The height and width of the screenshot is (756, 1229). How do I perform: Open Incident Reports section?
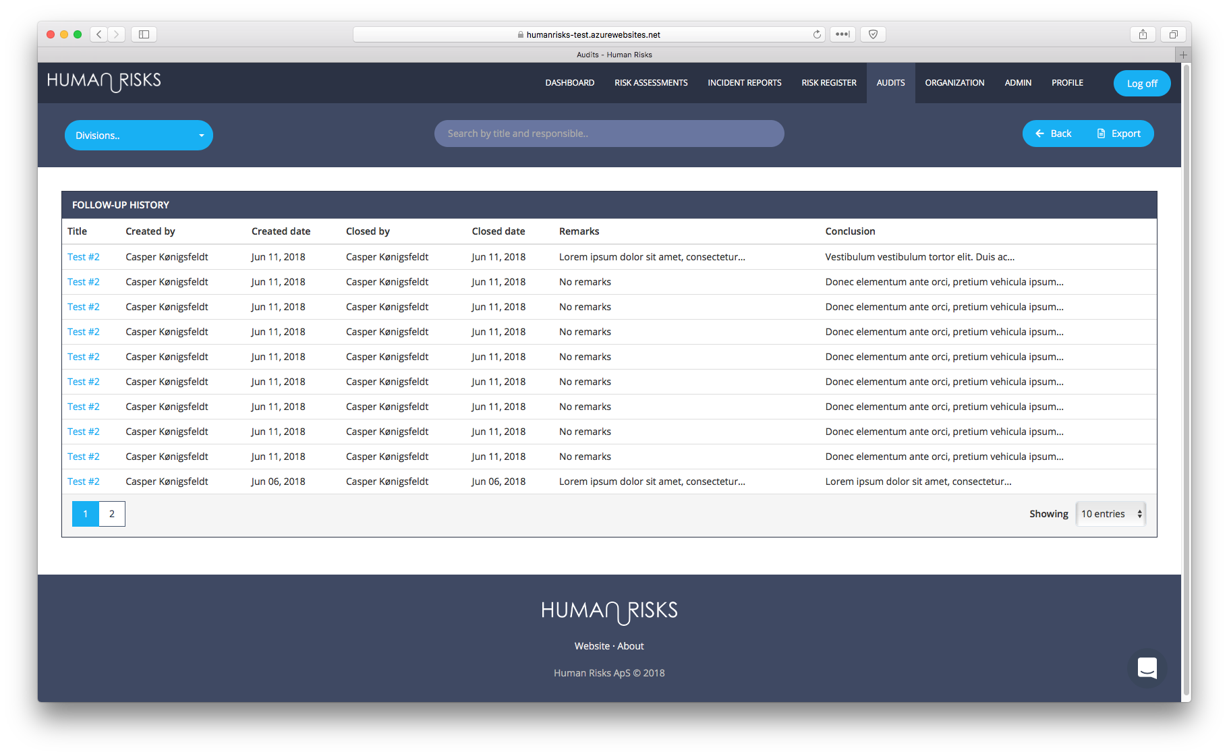(744, 83)
